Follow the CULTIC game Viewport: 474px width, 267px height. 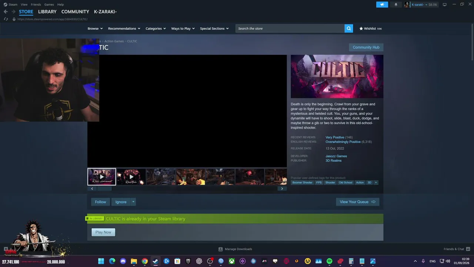pyautogui.click(x=100, y=202)
